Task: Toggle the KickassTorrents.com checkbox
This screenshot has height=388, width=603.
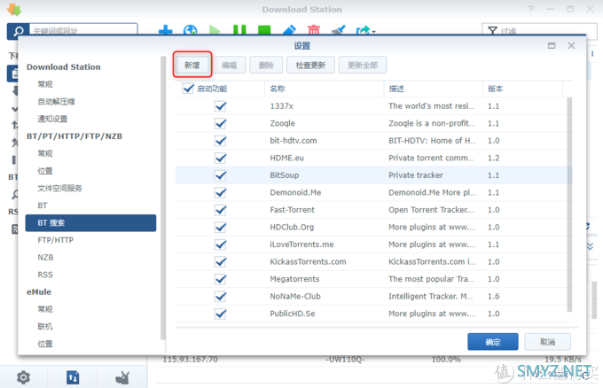Action: (220, 261)
